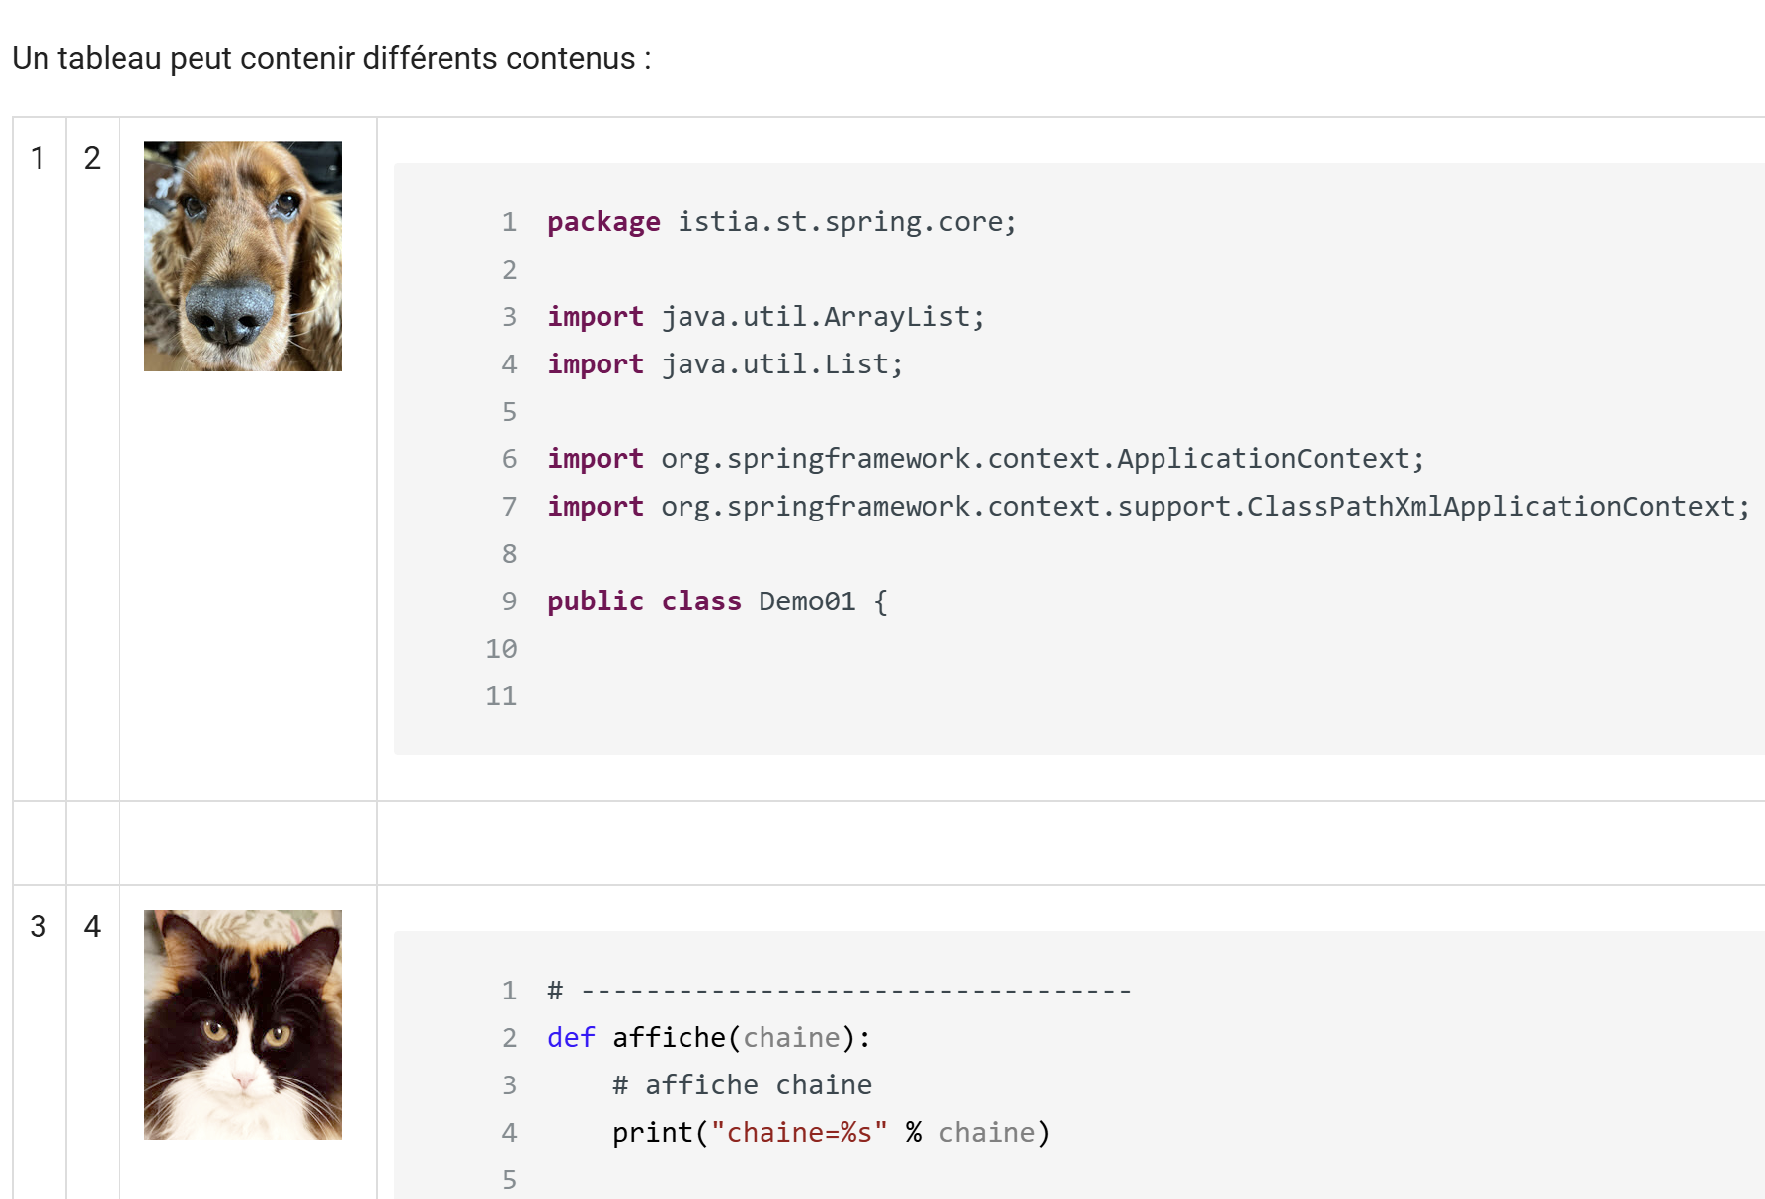This screenshot has height=1199, width=1765.
Task: Click the "public class Demo01 {" line
Action: (x=717, y=601)
